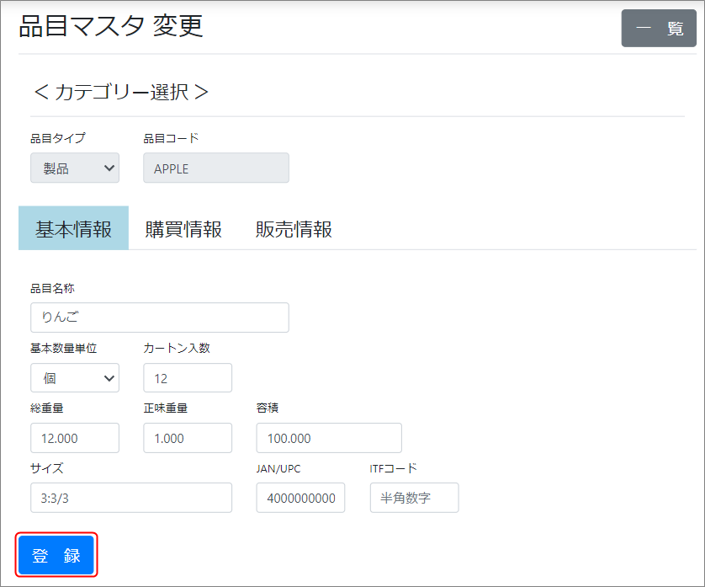Click the サイズ text field

pyautogui.click(x=131, y=498)
